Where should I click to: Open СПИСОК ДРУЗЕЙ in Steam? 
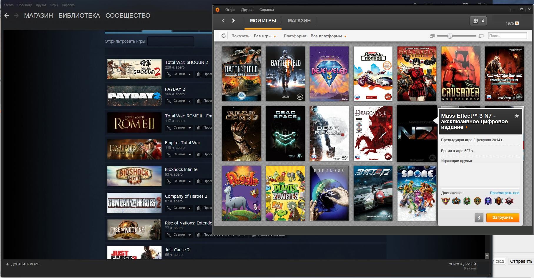(x=462, y=264)
